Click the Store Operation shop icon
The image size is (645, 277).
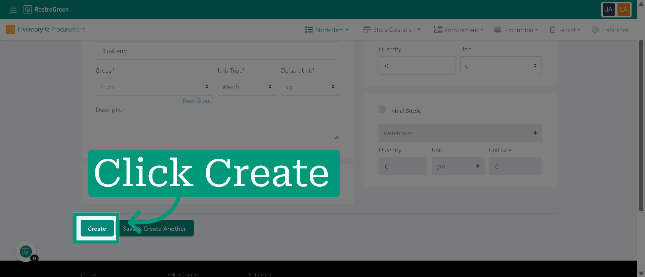point(367,29)
